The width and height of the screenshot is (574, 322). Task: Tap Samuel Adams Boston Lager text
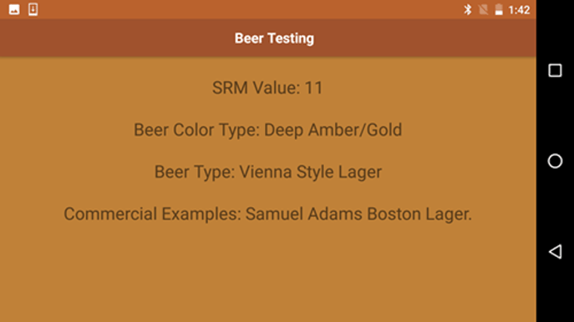coord(358,214)
